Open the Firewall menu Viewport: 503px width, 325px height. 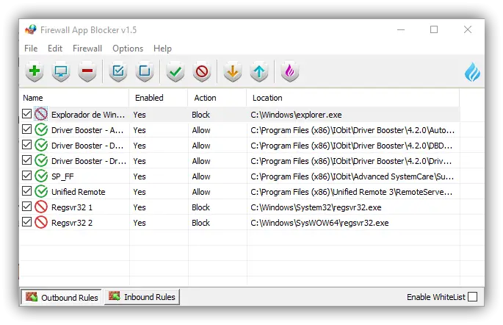pyautogui.click(x=87, y=49)
